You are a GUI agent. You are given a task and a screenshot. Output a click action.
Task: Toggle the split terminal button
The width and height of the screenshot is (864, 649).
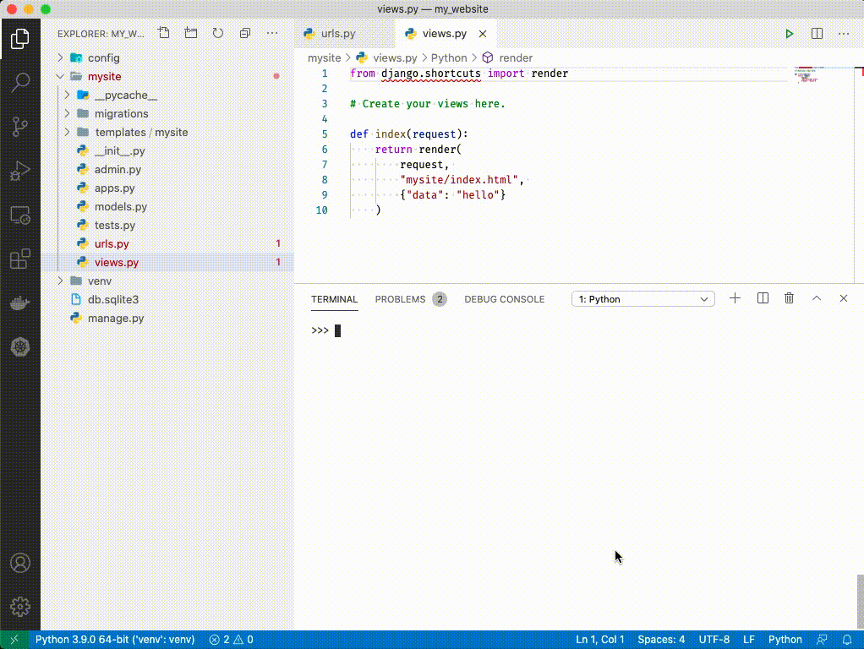coord(763,298)
